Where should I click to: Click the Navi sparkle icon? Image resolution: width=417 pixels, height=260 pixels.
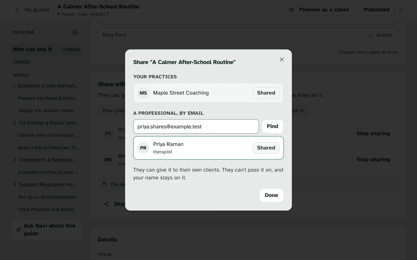19,230
